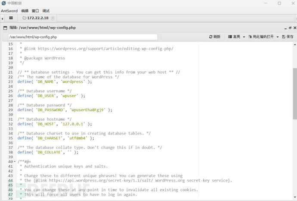Click the file path input field
Viewport: 297px width, 201px height.
pyautogui.click(x=83, y=37)
